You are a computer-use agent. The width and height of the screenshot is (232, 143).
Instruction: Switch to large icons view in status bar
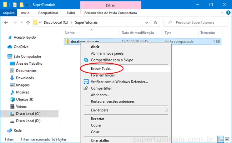227,139
